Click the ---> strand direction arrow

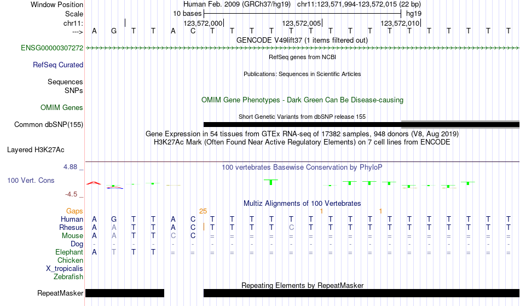(x=77, y=32)
